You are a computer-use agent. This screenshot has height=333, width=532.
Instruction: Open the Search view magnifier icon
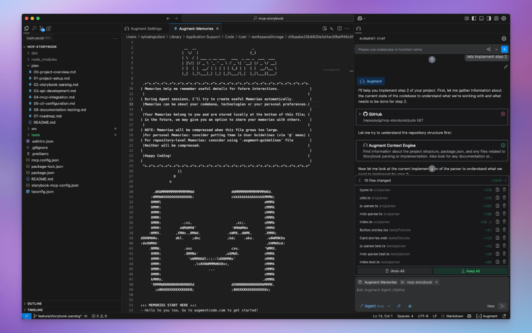34,29
